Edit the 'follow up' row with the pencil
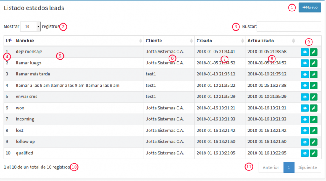This screenshot has height=181, width=326. pos(314,142)
